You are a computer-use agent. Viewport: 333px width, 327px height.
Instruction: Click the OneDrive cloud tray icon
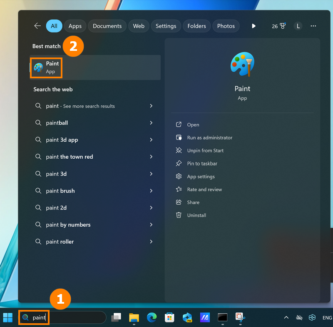[299, 317]
